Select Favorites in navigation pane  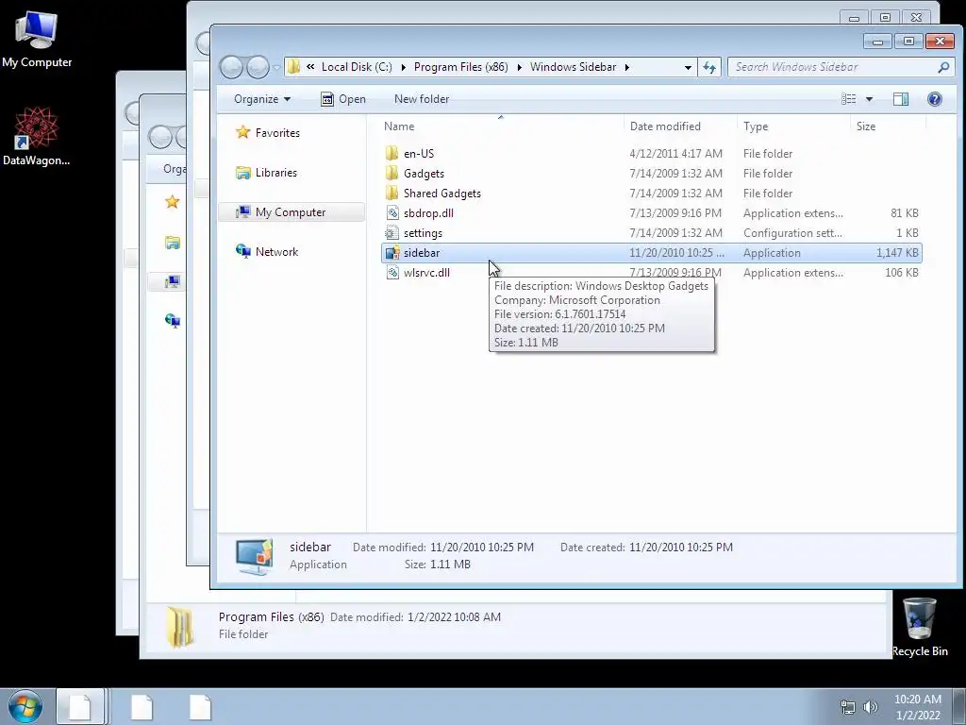coord(268,132)
